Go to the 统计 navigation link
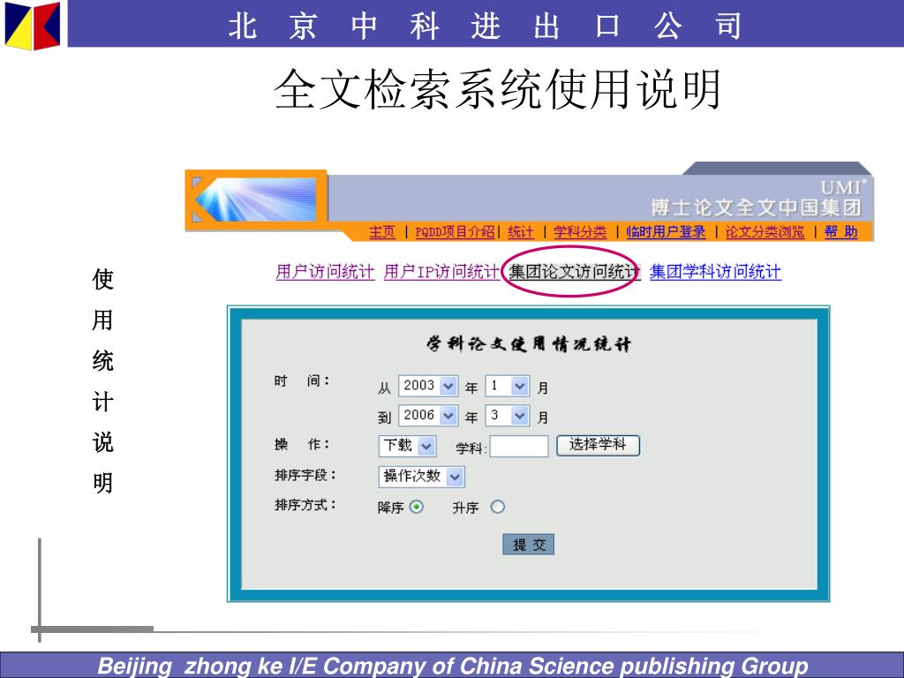 521,232
